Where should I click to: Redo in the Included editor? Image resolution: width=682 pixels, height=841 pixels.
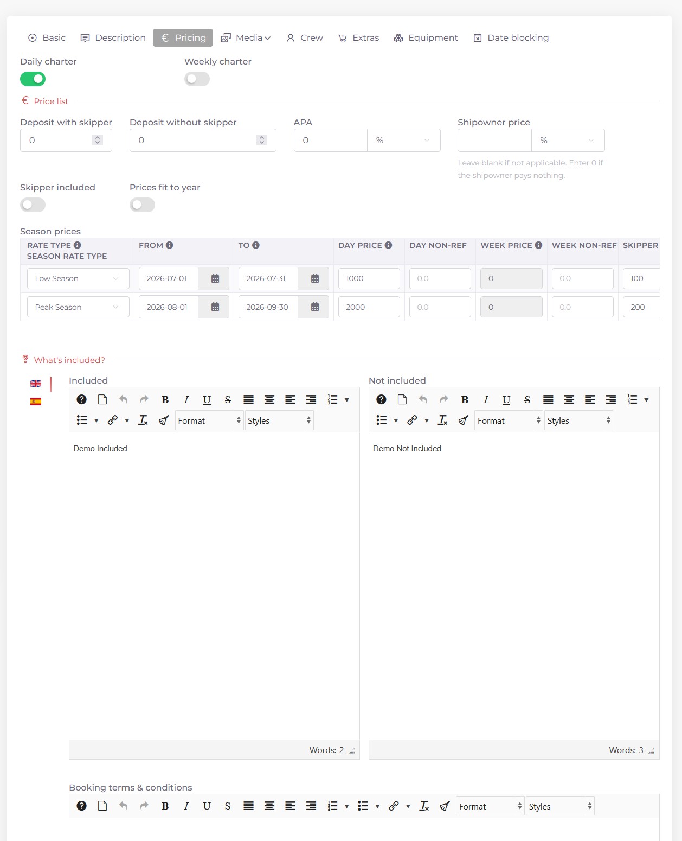point(144,400)
